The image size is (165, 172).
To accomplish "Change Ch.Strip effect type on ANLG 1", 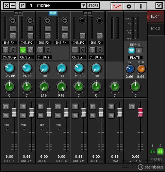I will (x=9, y=57).
